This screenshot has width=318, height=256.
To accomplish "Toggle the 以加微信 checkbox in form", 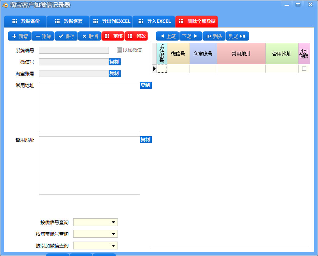I will 119,50.
